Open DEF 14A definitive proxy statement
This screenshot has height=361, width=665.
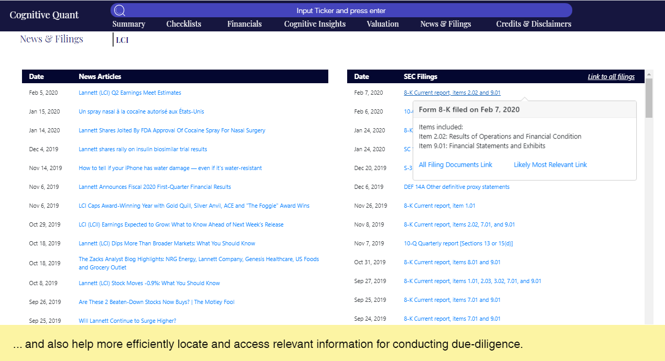[x=457, y=187]
